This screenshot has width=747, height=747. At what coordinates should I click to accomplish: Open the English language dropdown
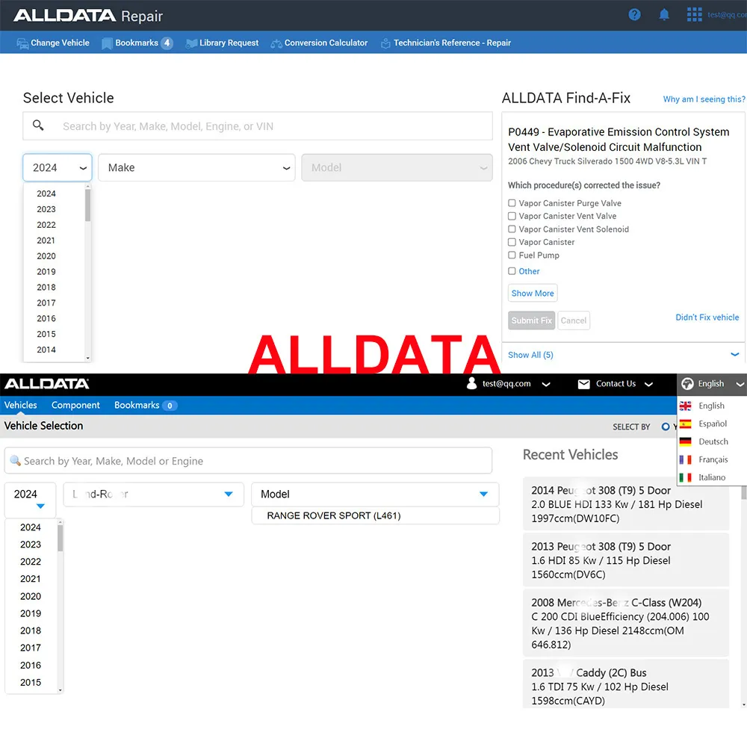tap(712, 384)
